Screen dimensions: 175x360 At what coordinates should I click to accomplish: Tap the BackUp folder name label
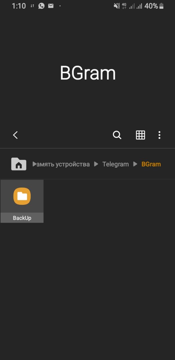22,218
